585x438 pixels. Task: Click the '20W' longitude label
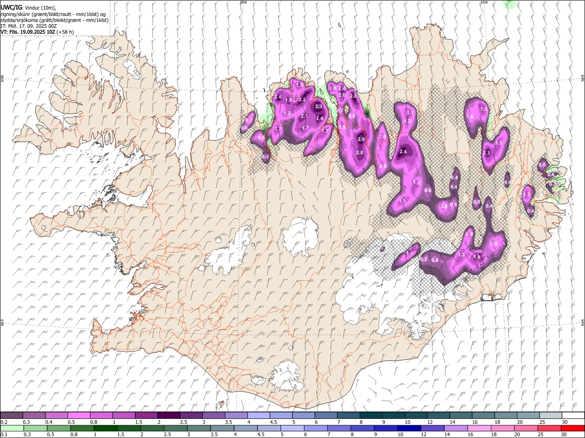[244, 2]
